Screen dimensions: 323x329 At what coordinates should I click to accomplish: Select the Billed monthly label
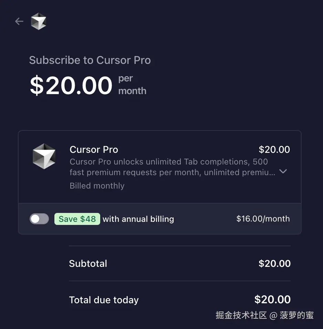click(97, 186)
